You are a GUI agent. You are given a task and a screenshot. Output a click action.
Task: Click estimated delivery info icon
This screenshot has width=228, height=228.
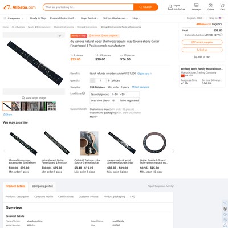(221, 35)
